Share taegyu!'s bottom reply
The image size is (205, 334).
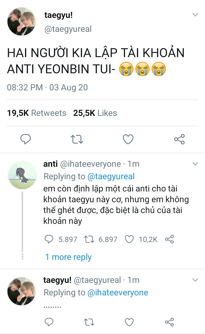[169, 322]
